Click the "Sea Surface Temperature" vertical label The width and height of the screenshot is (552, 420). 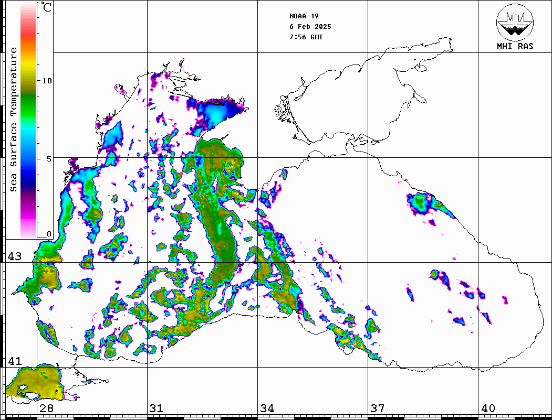(13, 120)
